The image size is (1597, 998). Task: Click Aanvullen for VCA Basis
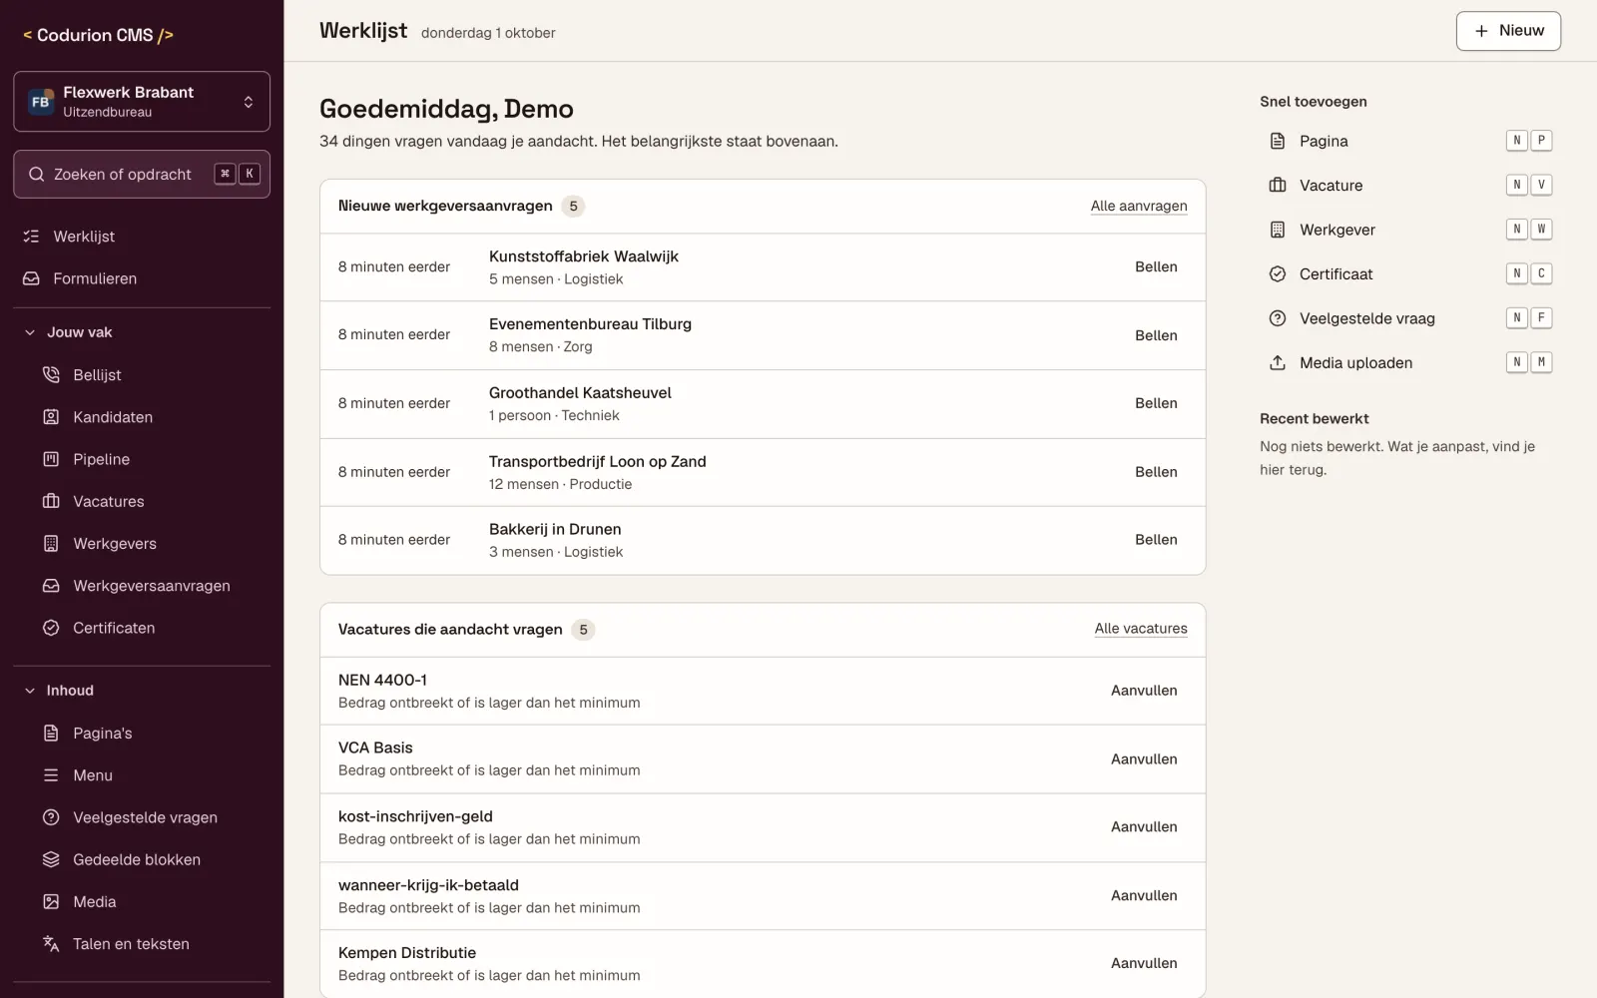(x=1144, y=759)
